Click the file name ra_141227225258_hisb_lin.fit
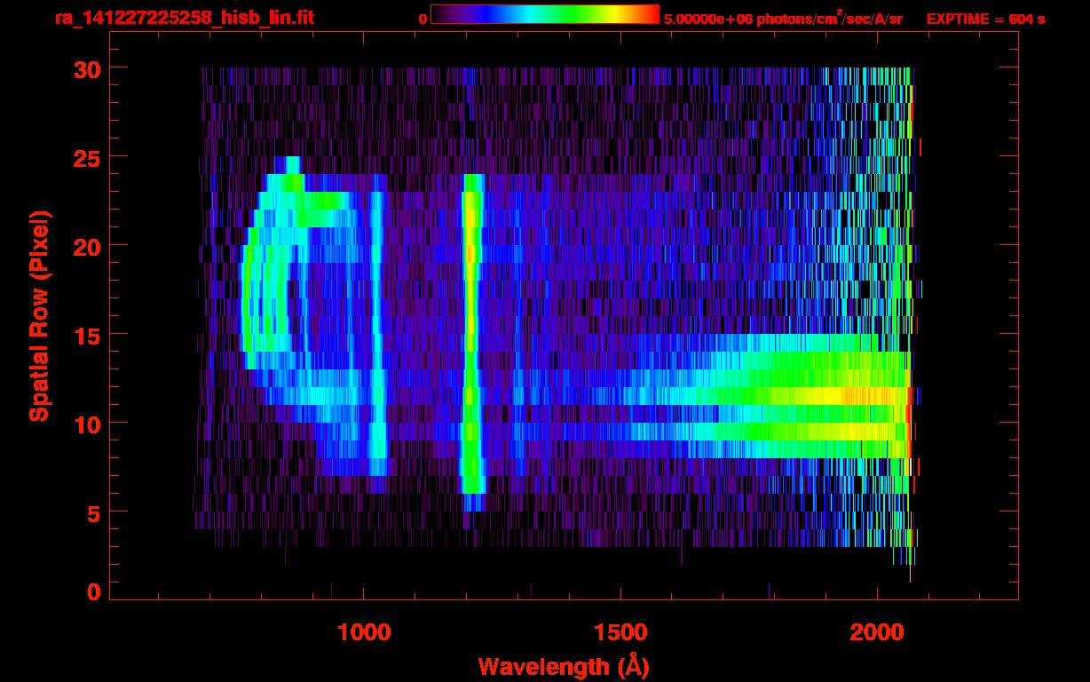This screenshot has width=1090, height=682. (x=184, y=18)
